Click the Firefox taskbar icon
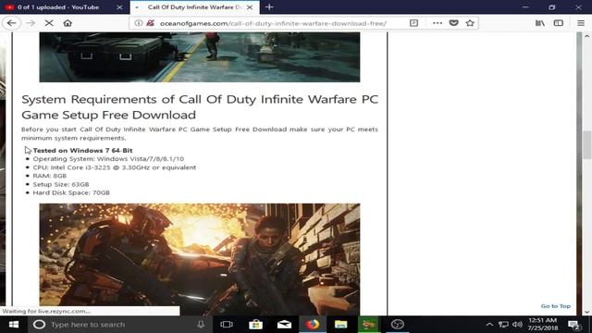592x333 pixels. [x=313, y=325]
